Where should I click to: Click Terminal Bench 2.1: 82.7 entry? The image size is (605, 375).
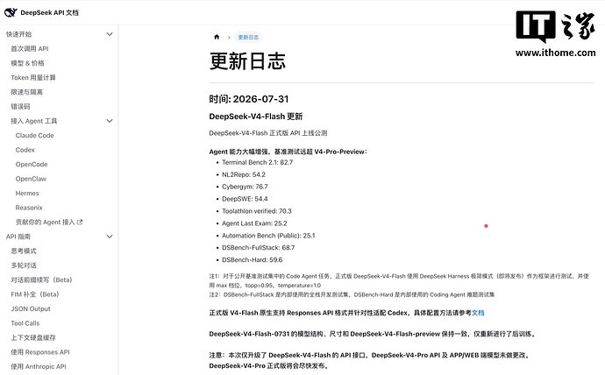click(258, 162)
